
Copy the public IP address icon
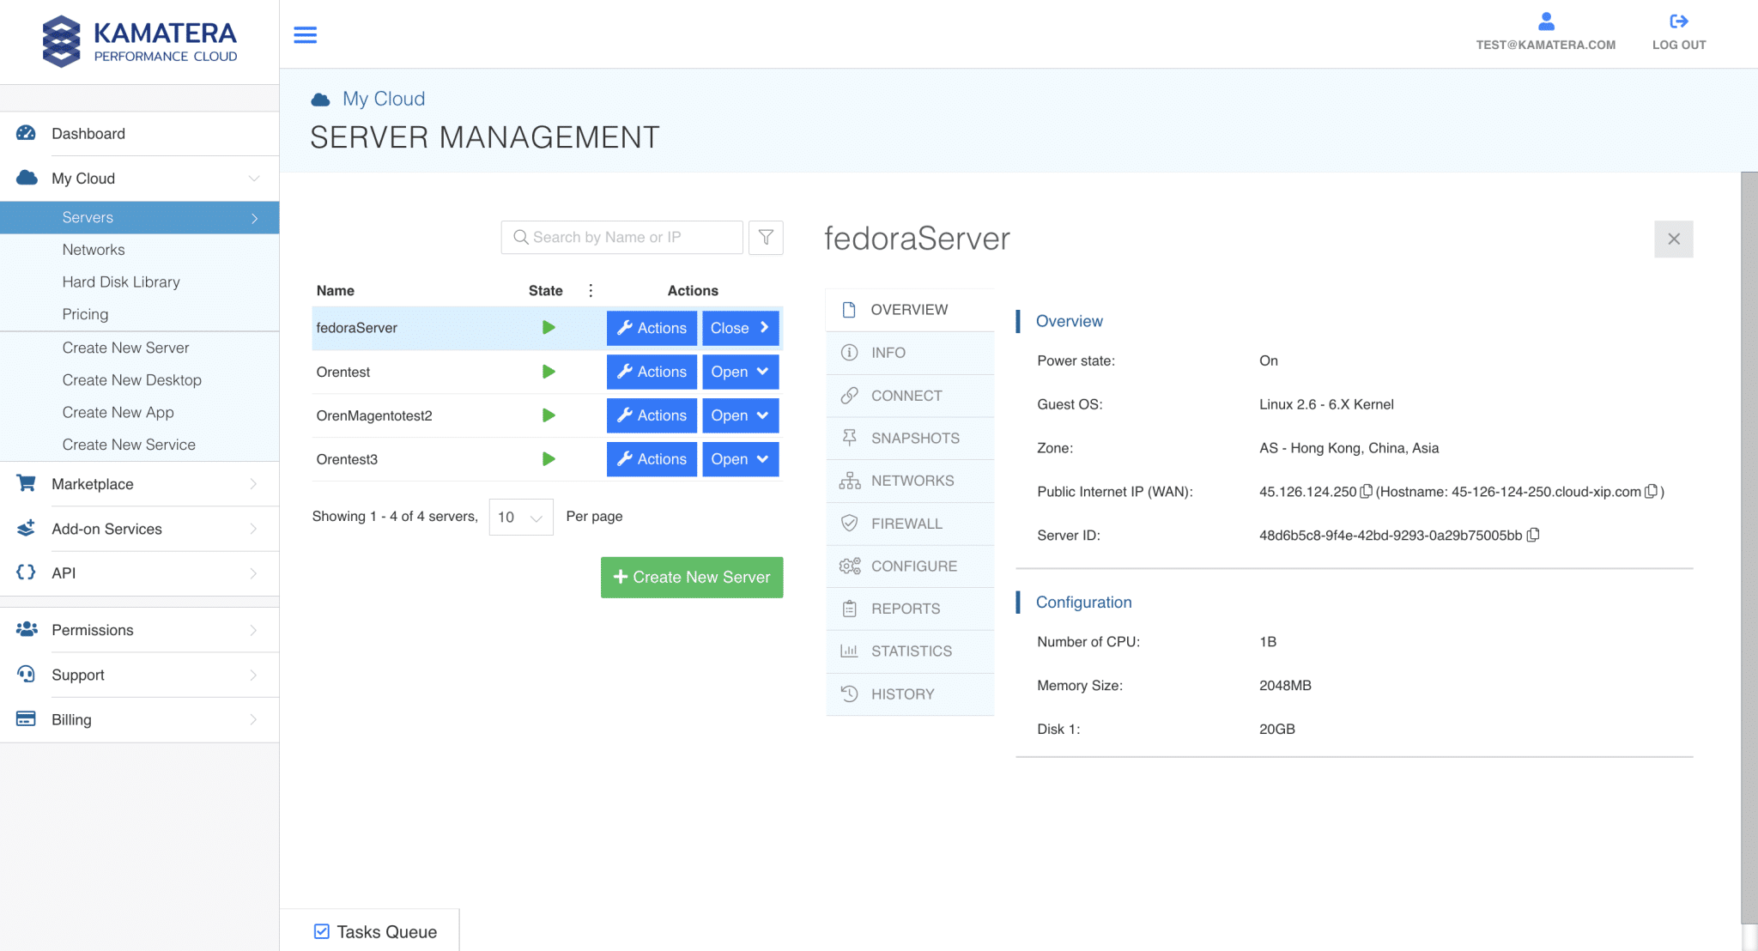coord(1366,492)
